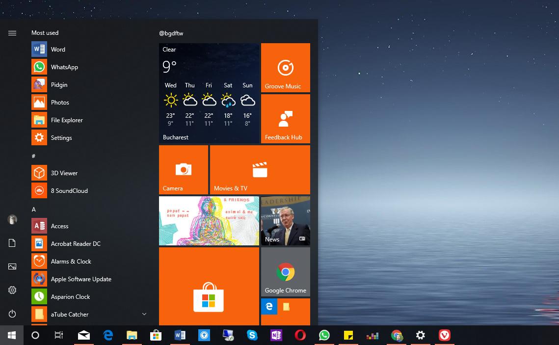Screen dimensions: 559x345
Task: Launch Edge from the taskbar
Action: coord(108,335)
